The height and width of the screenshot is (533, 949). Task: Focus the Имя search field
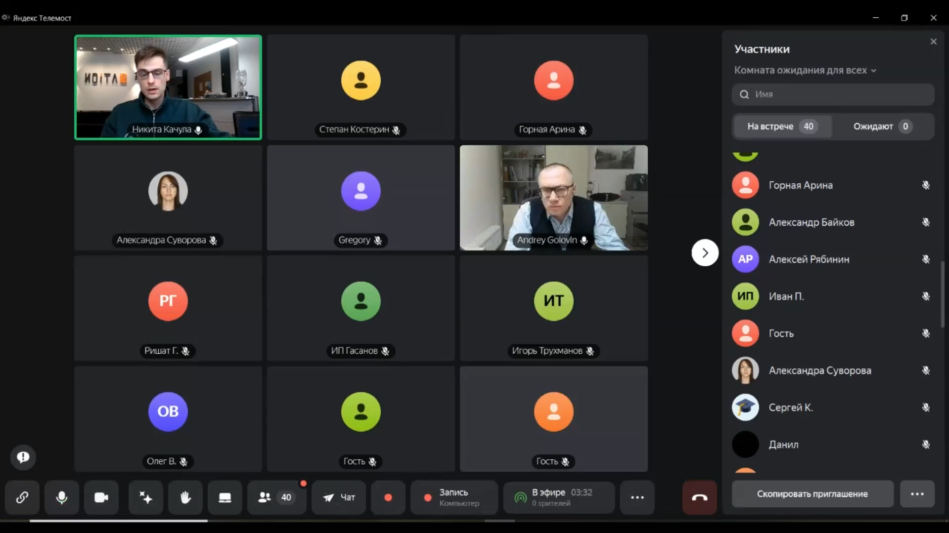(x=833, y=94)
